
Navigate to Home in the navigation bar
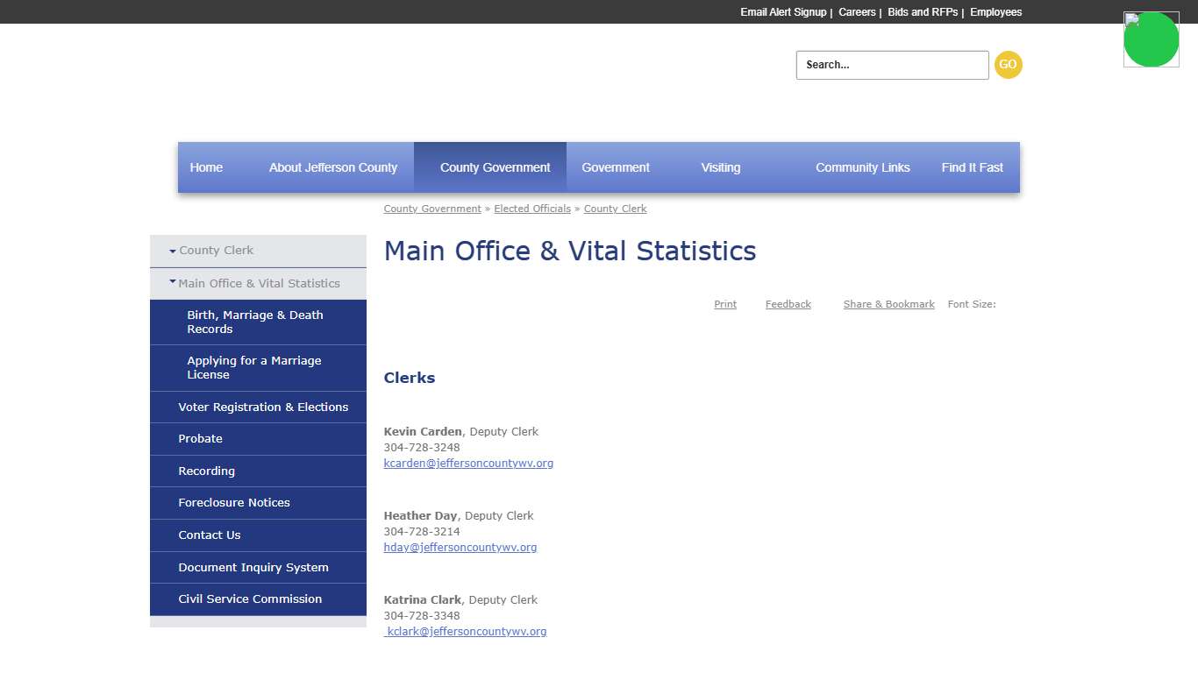pos(206,167)
